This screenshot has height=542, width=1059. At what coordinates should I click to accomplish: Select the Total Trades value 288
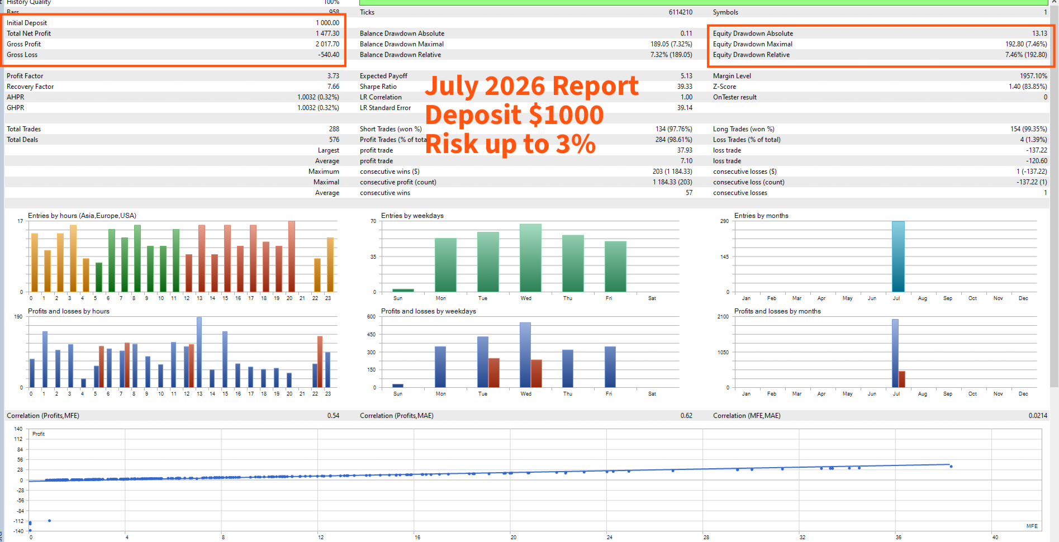pyautogui.click(x=334, y=129)
